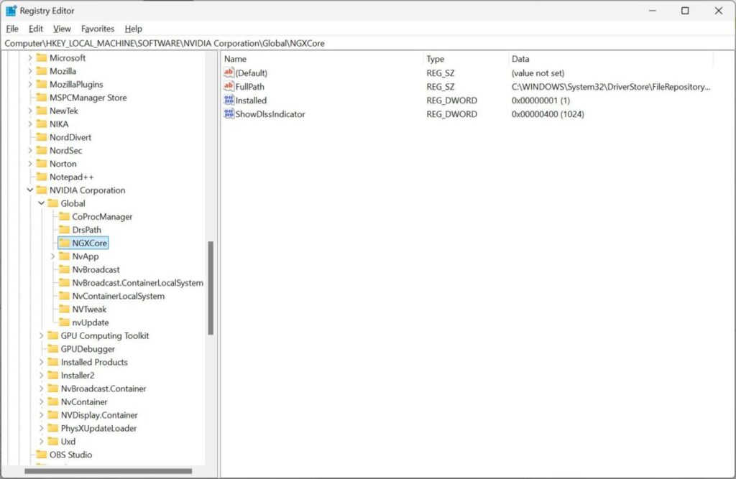The width and height of the screenshot is (736, 479).
Task: Select the (Default) string value icon
Action: pos(229,73)
